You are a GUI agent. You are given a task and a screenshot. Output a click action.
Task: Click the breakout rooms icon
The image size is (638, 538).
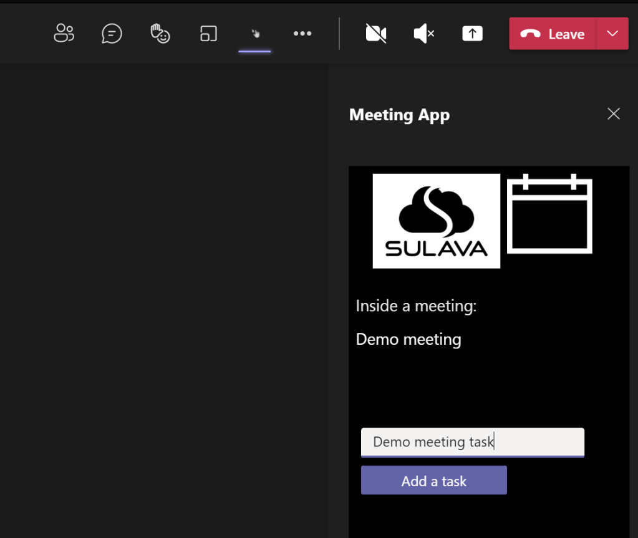pyautogui.click(x=208, y=34)
